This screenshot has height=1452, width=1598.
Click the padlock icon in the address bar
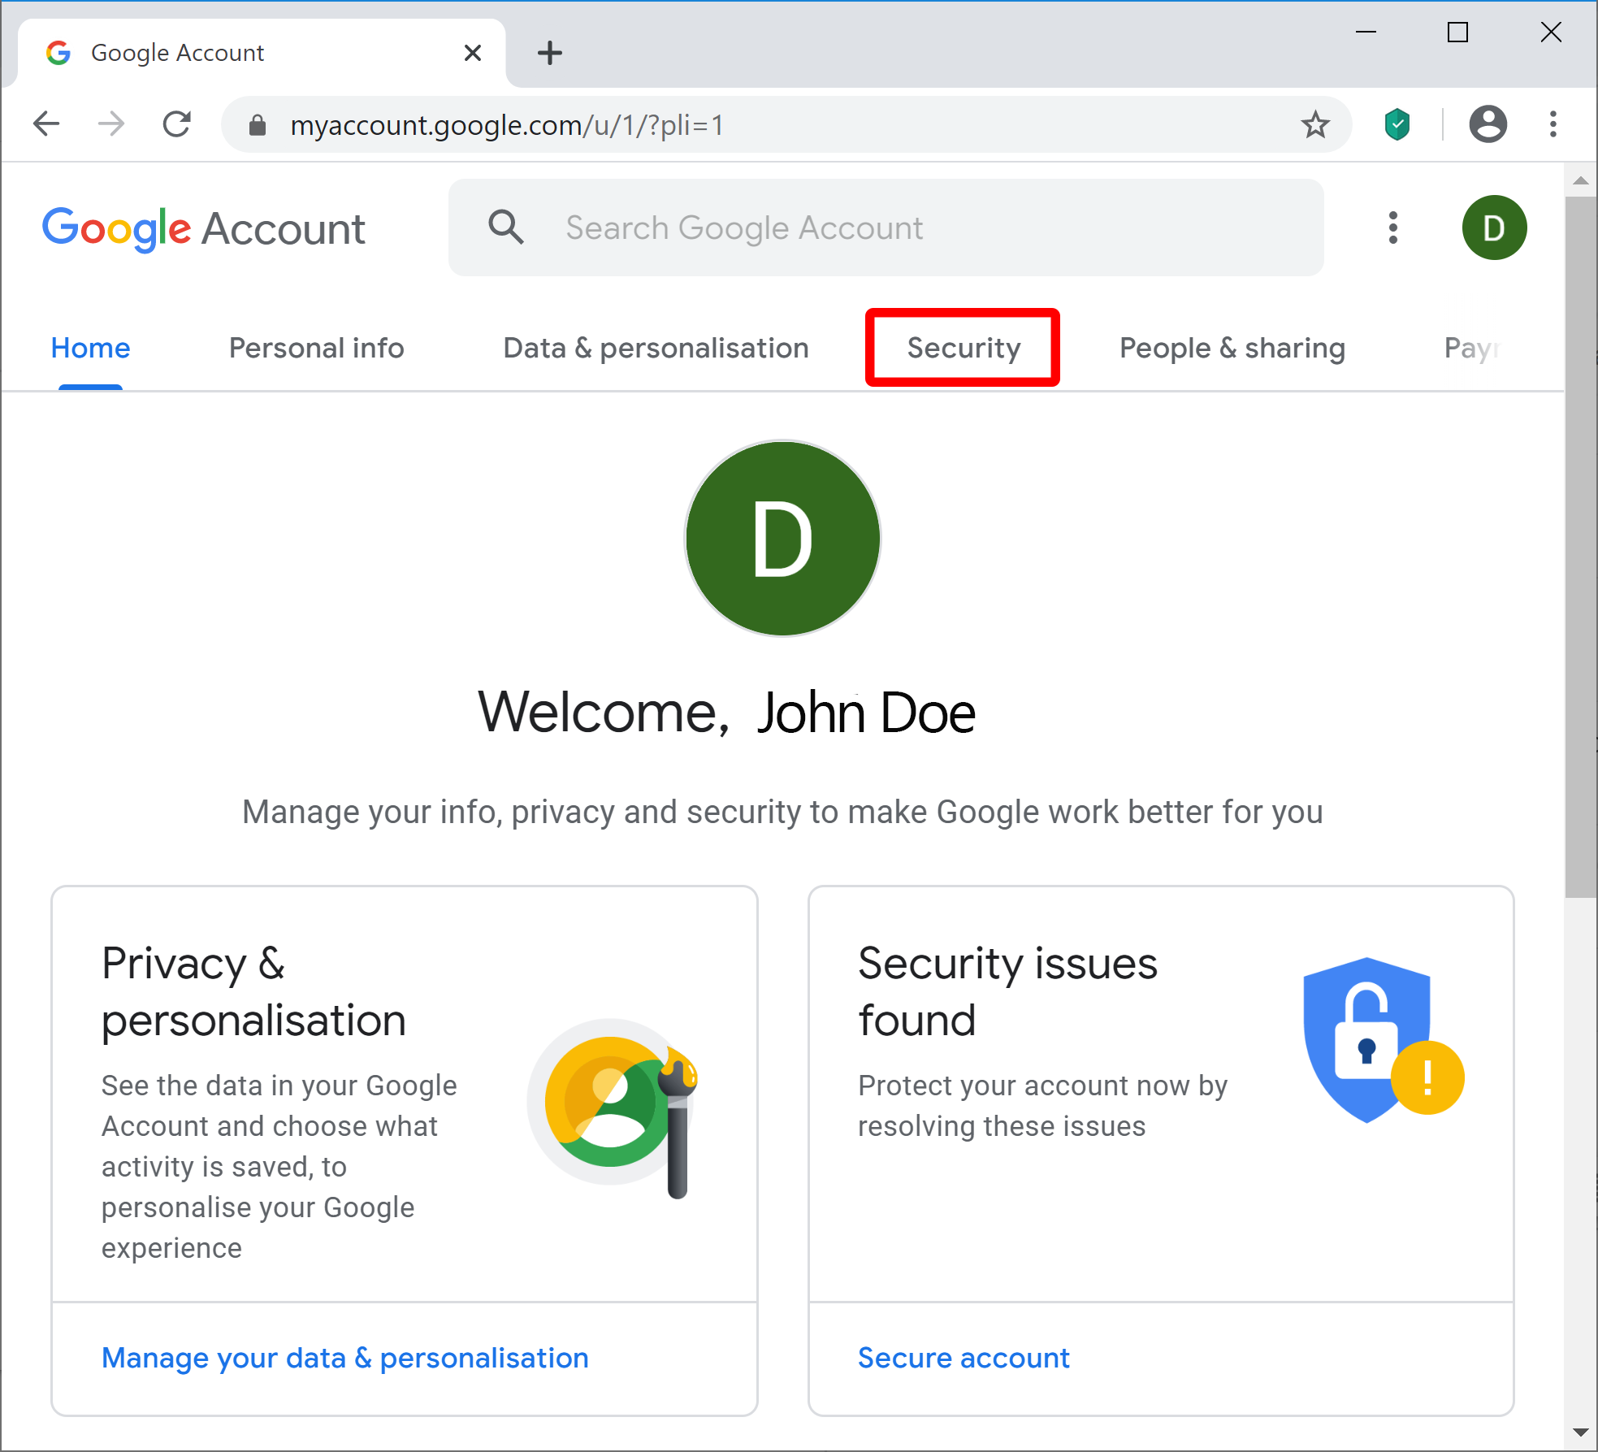[x=258, y=124]
